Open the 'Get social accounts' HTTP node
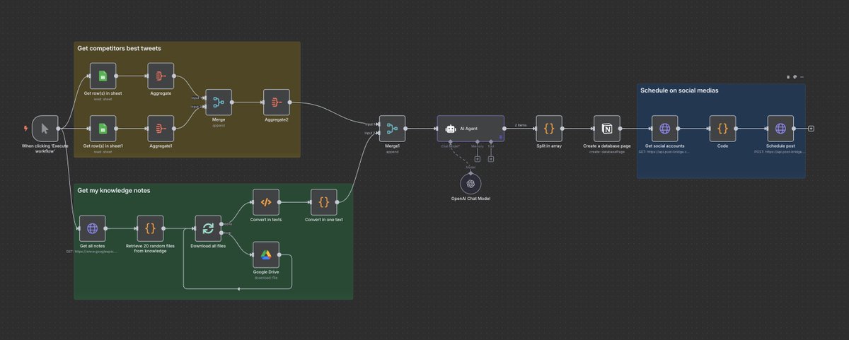 [664, 129]
